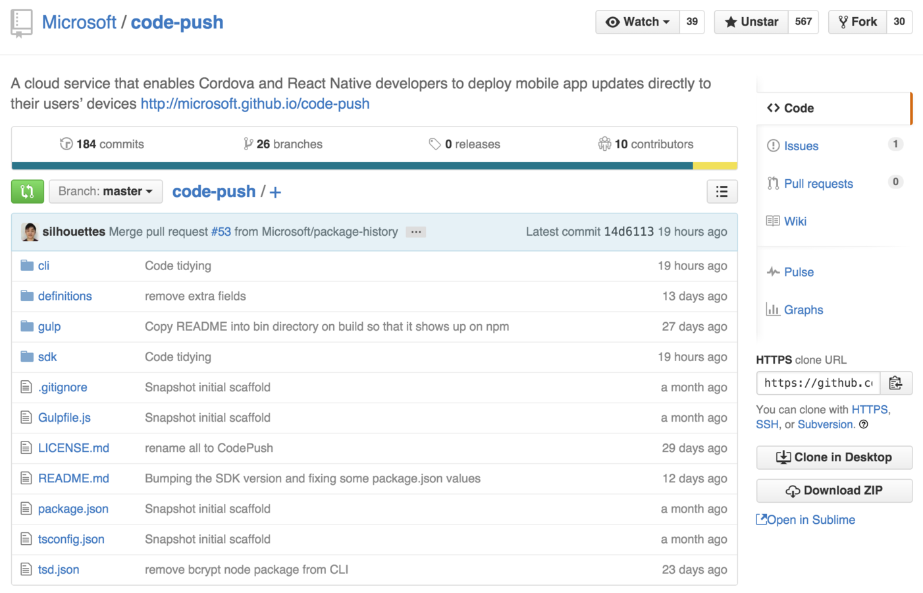Open latest commit 14d6113
923x593 pixels.
pos(629,232)
